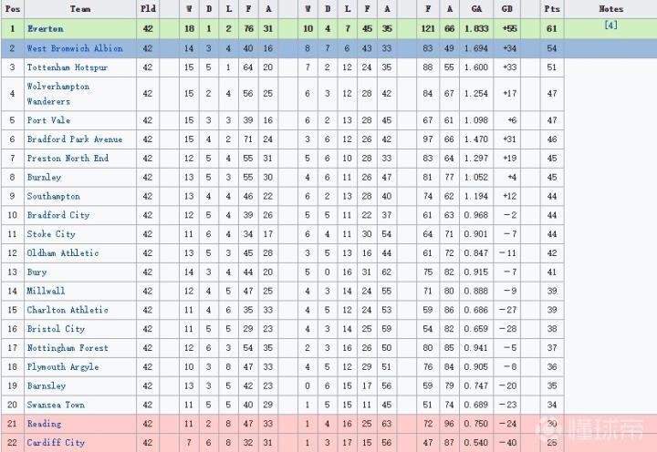Click the Pts column header
The image size is (657, 452).
click(551, 9)
